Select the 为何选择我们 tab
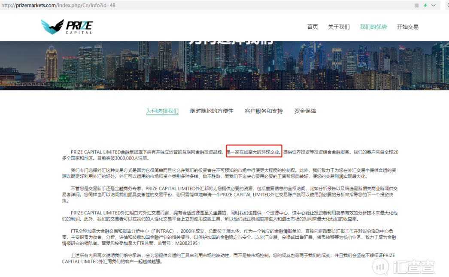Image resolution: width=449 pixels, height=277 pixels. (x=162, y=111)
